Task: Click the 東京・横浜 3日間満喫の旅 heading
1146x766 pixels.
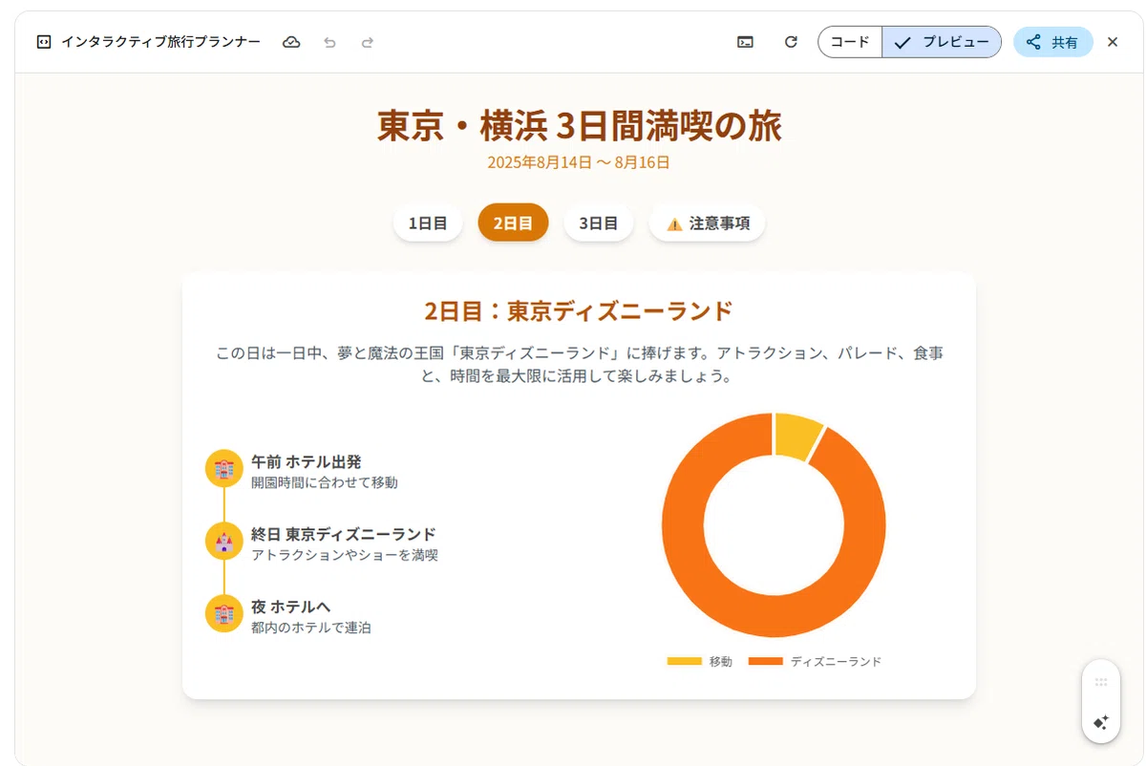Action: [579, 126]
